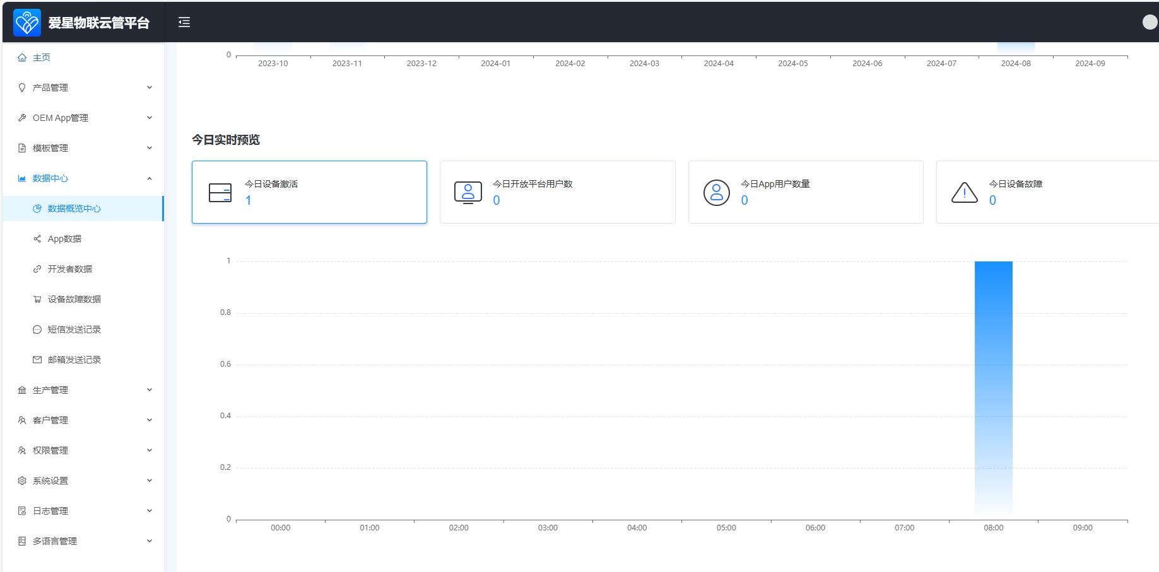Click the log file icon for 日志管理

(x=22, y=511)
